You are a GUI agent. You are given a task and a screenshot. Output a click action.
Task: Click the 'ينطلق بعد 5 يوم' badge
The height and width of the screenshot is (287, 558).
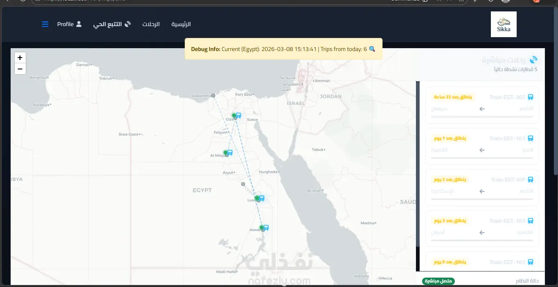(450, 262)
